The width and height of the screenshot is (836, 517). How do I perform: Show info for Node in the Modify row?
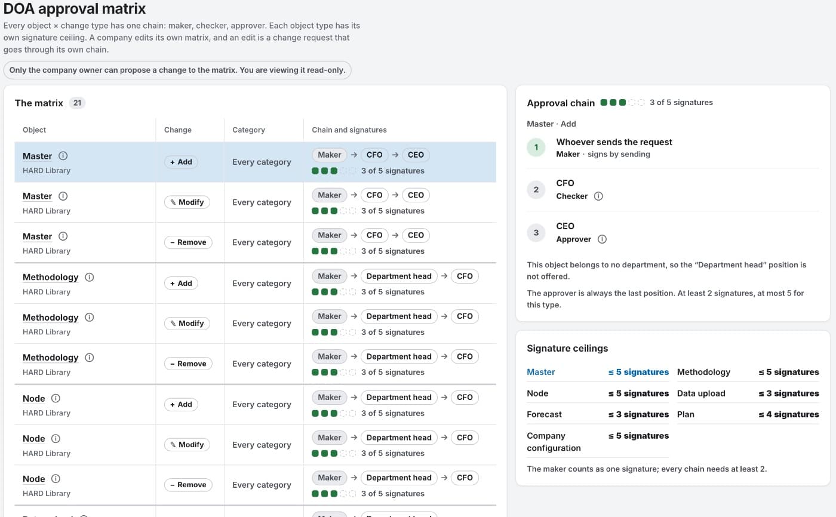(x=56, y=438)
